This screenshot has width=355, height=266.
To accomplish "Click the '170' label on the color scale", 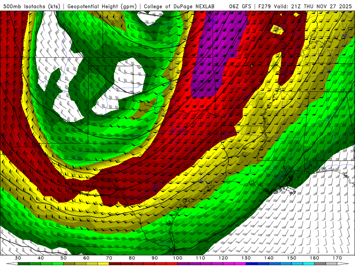I will (x=337, y=258).
